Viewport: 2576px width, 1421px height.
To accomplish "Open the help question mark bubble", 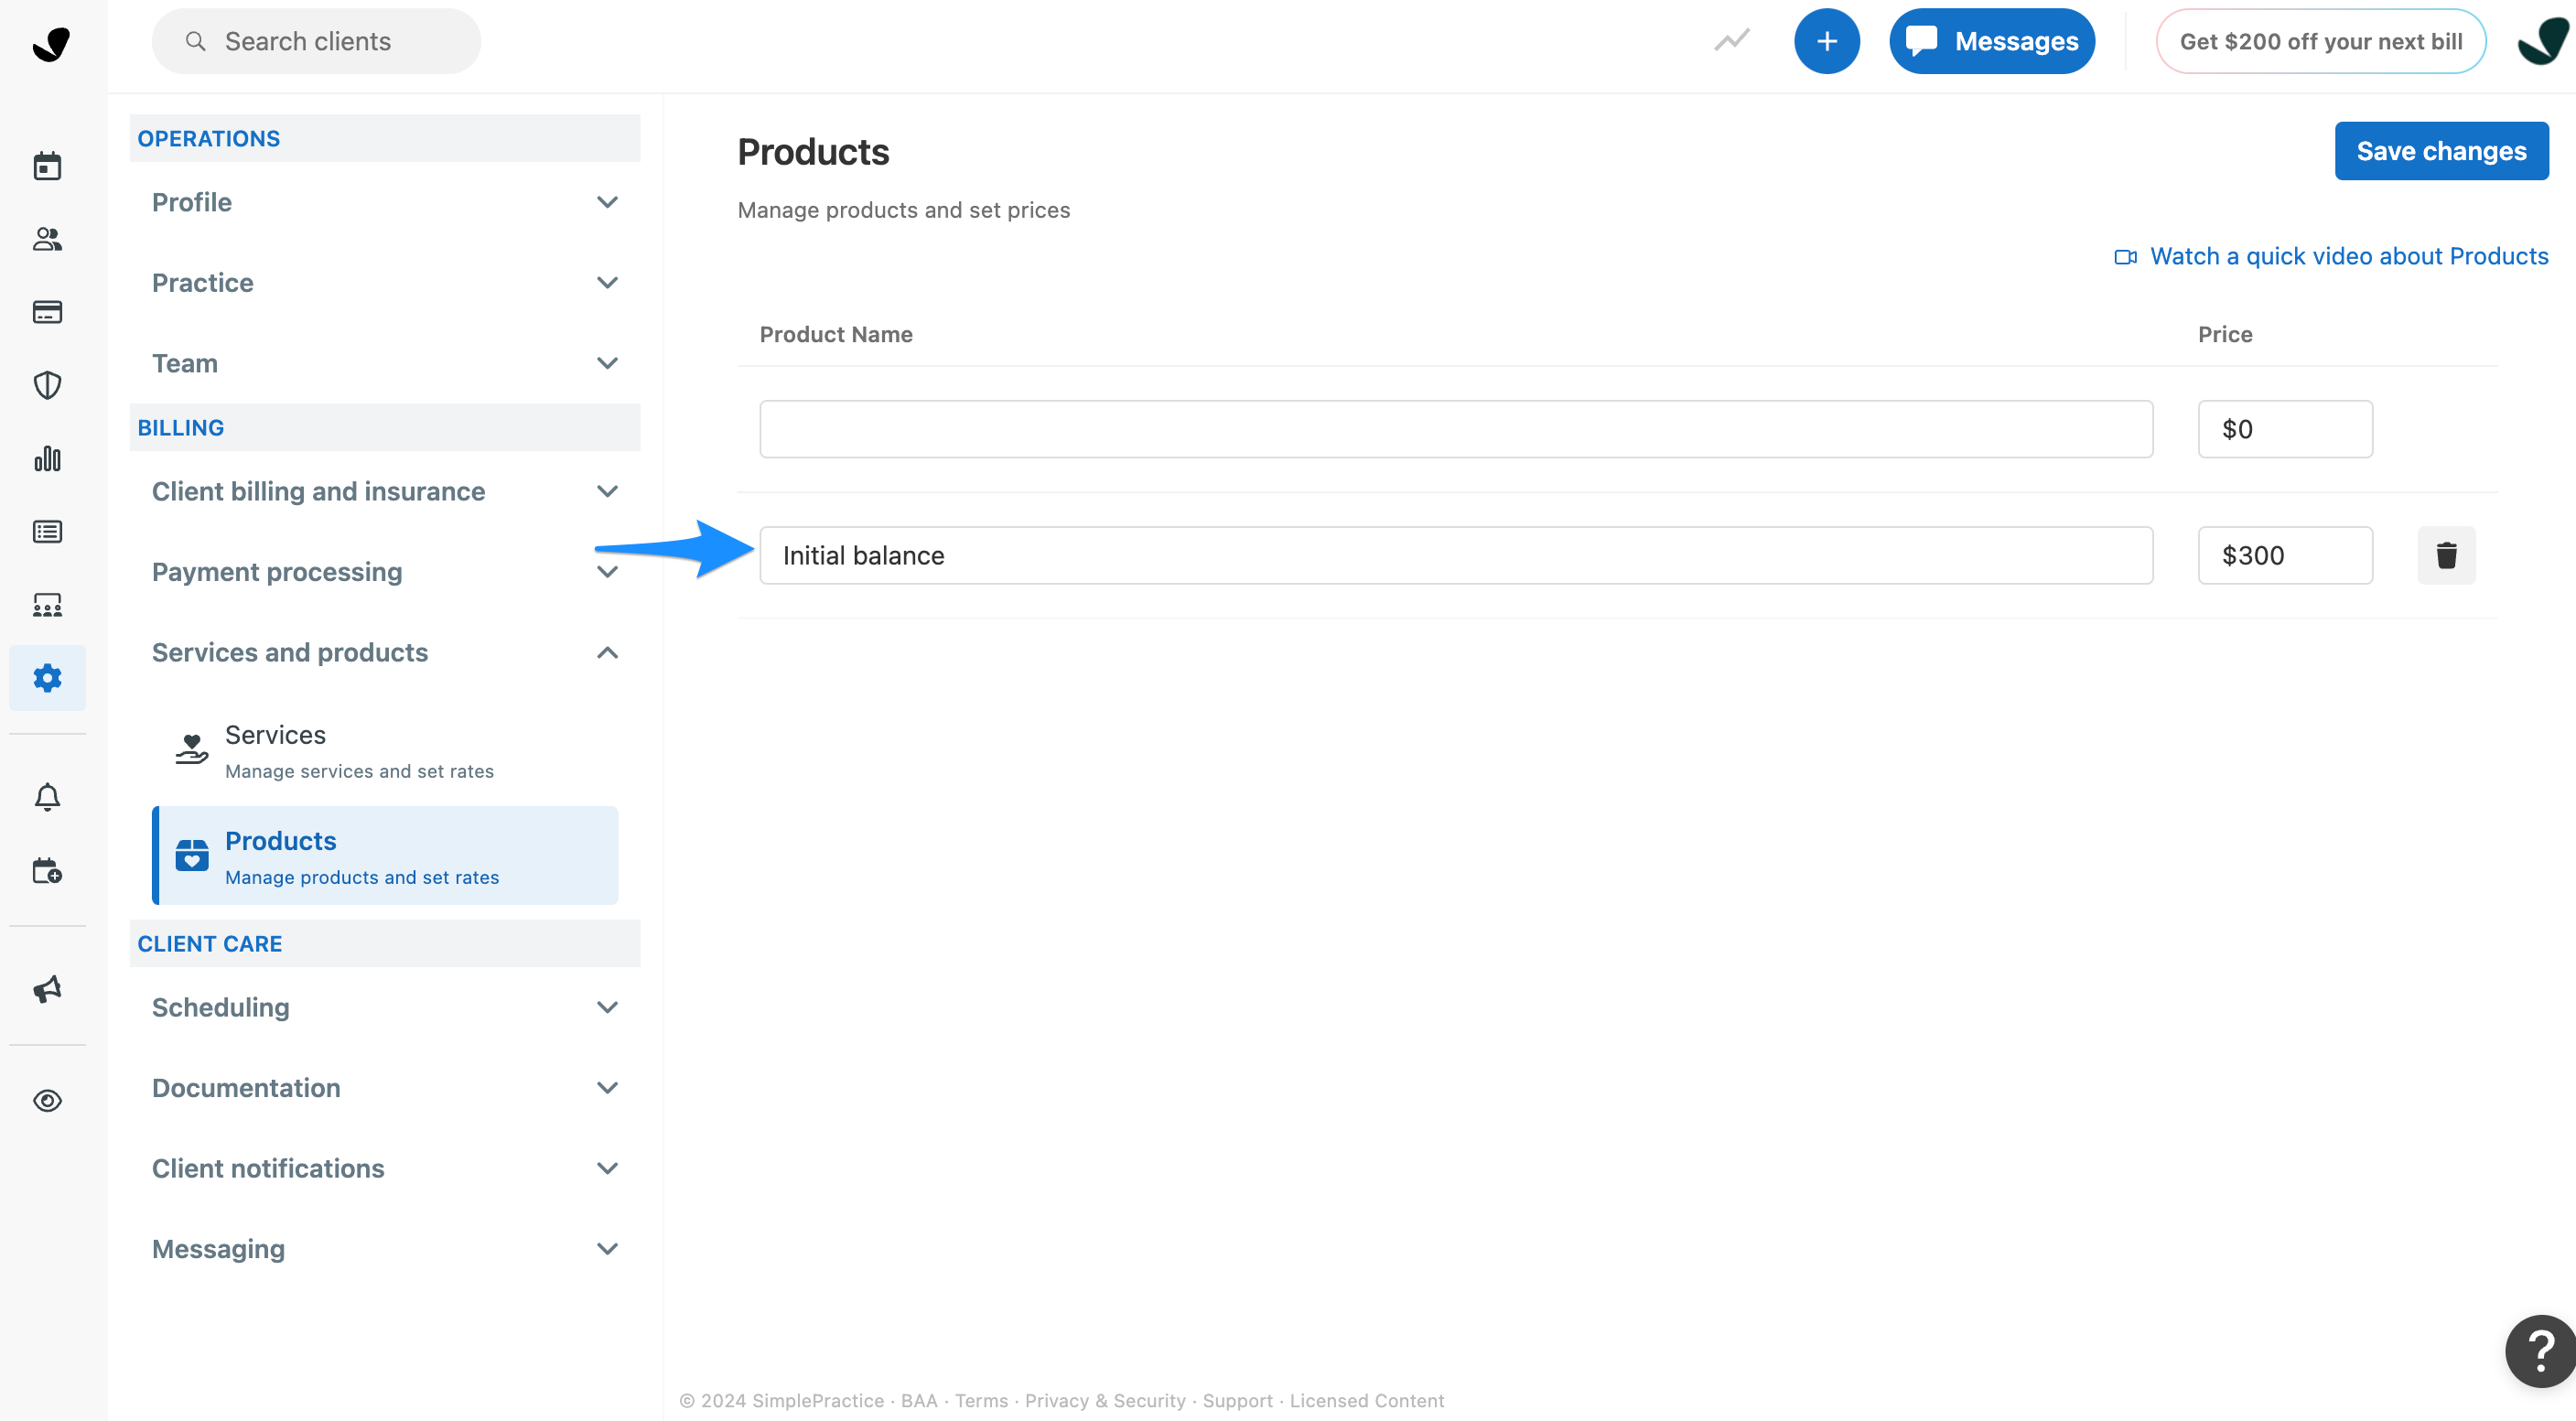I will point(2540,1351).
